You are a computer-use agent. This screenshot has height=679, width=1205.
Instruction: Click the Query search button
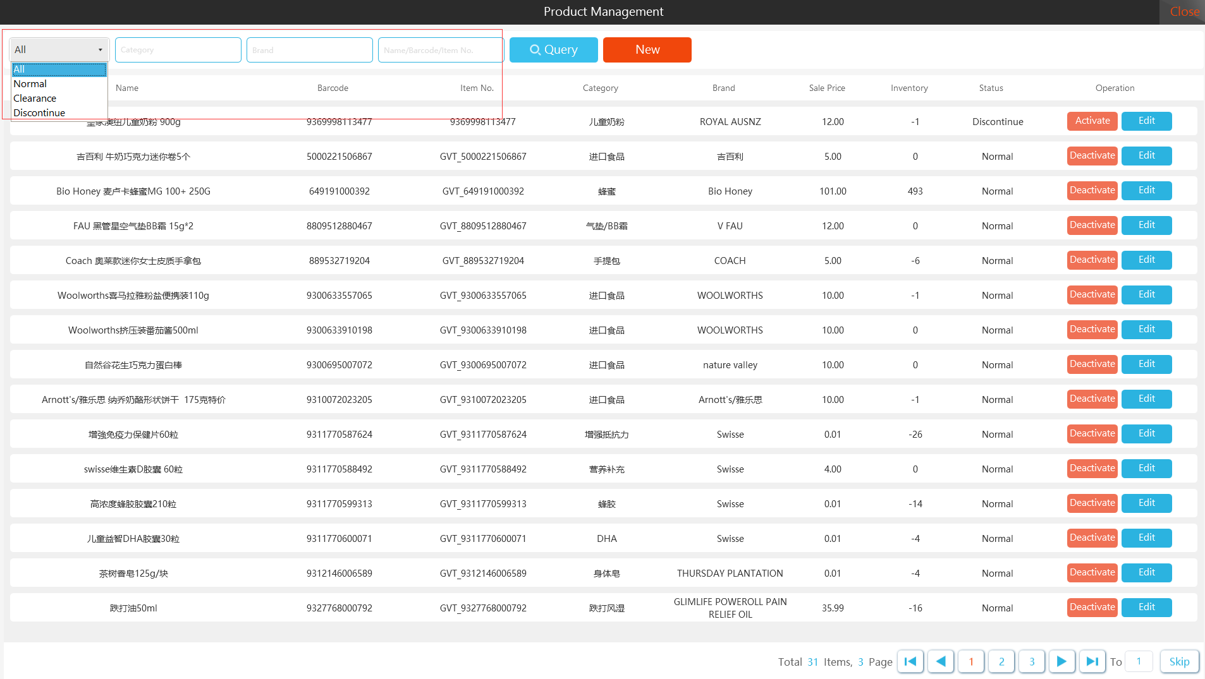pyautogui.click(x=553, y=50)
